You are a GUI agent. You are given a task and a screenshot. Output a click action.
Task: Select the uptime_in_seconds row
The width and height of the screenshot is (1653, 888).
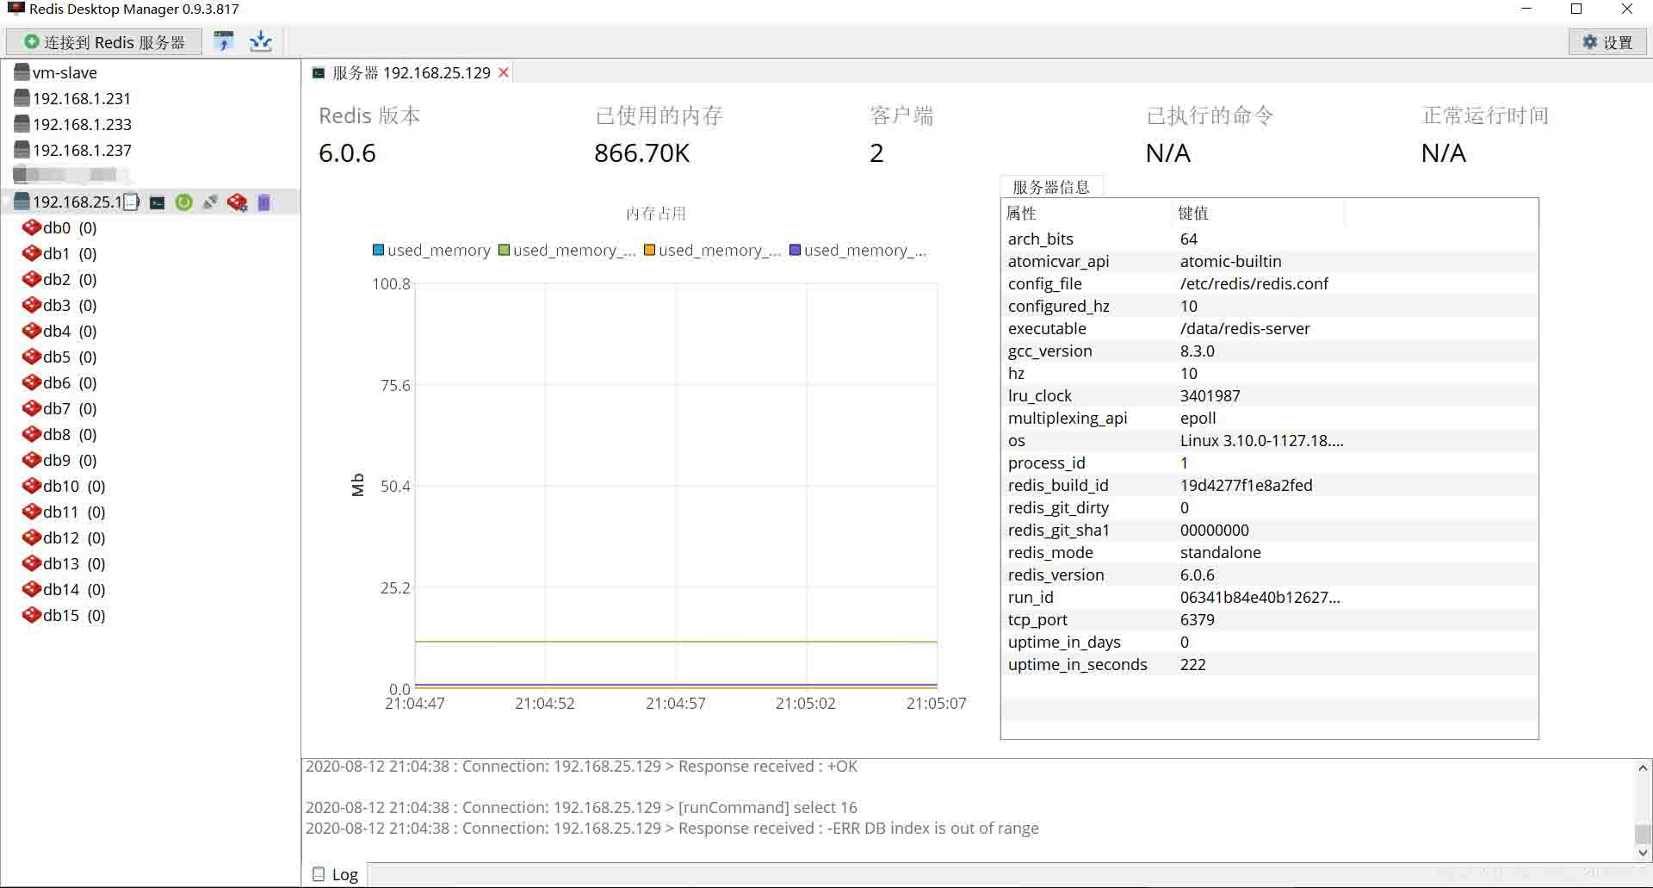tap(1269, 664)
